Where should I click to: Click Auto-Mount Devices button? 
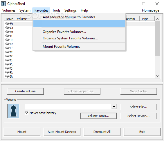point(62,132)
